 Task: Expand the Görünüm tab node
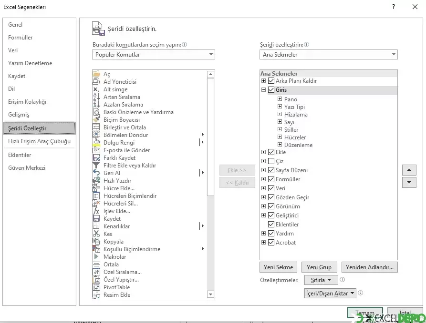pos(263,206)
